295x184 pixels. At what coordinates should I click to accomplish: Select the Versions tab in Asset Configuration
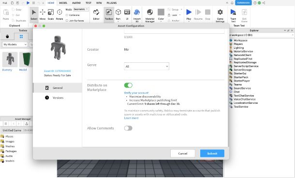click(58, 98)
